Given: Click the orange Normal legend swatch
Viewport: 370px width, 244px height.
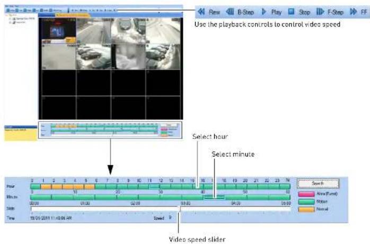Looking at the screenshot, I should 306,210.
